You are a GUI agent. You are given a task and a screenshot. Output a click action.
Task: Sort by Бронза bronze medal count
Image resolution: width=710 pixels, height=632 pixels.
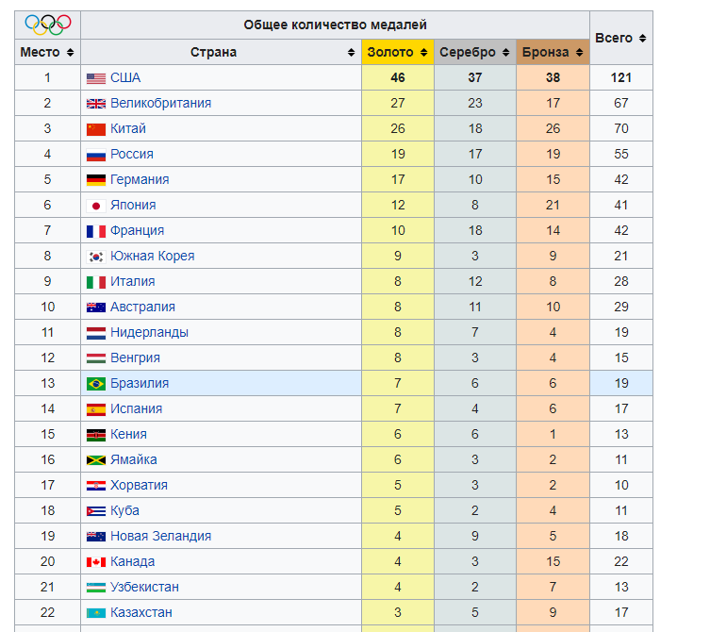[x=553, y=53]
